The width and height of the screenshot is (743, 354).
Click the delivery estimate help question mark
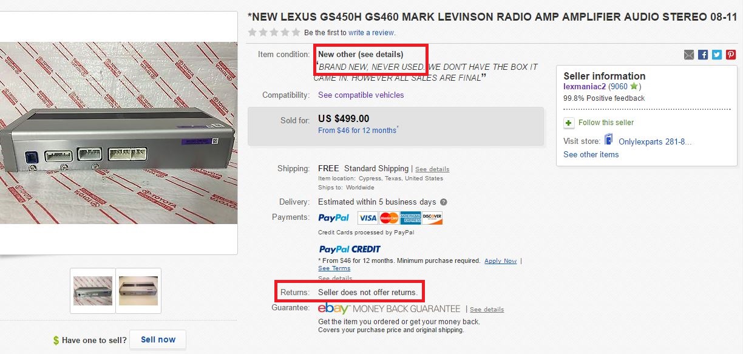444,202
